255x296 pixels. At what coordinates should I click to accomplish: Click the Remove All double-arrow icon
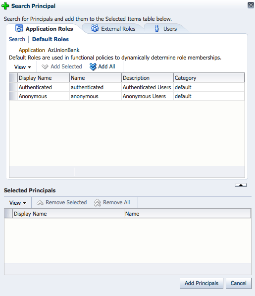click(x=98, y=203)
